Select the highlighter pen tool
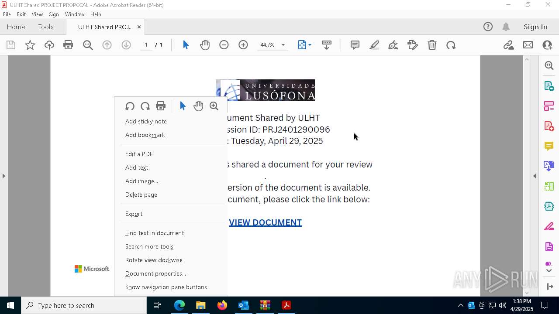This screenshot has width=559, height=314. click(x=374, y=45)
